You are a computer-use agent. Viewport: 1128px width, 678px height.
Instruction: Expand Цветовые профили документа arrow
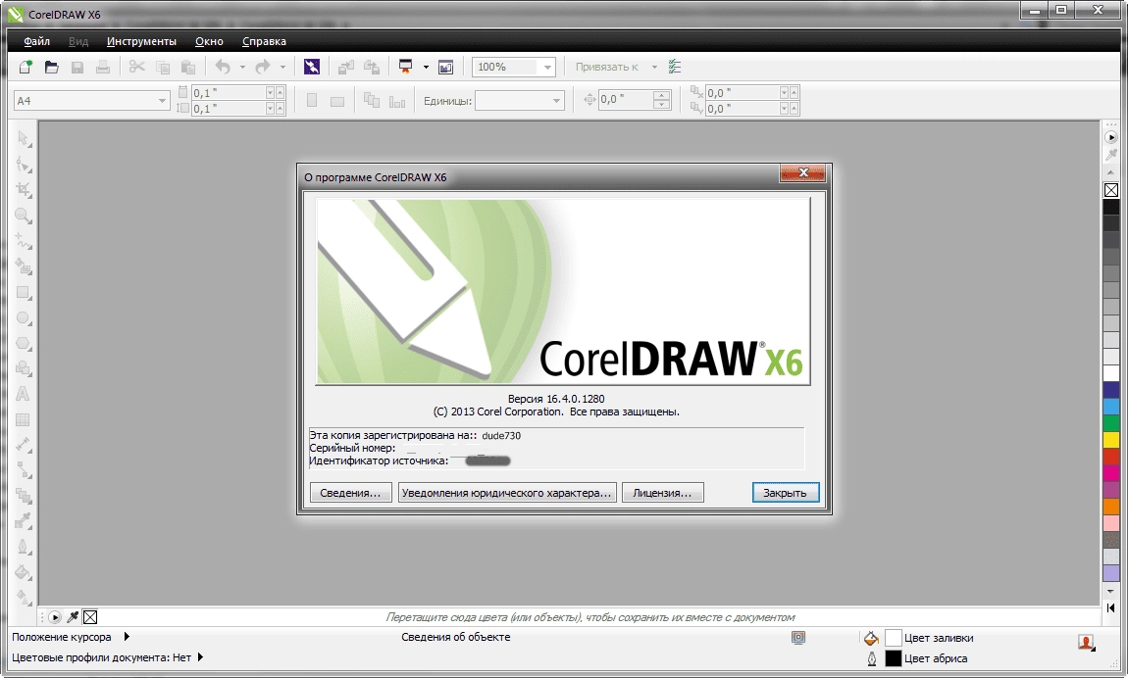point(200,656)
